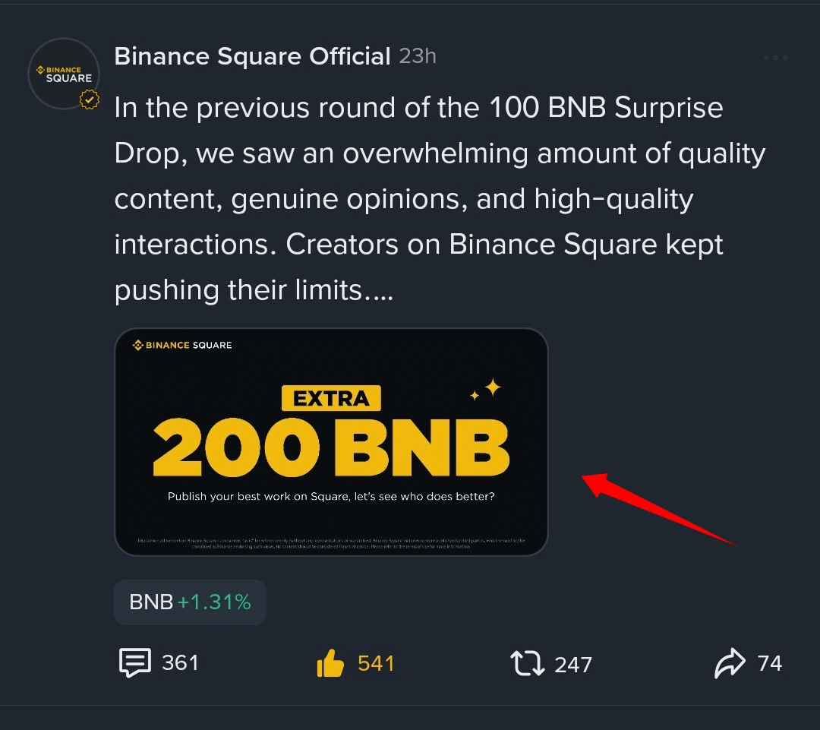This screenshot has height=730, width=820.
Task: Toggle the thumbs-up like icon
Action: tap(330, 664)
